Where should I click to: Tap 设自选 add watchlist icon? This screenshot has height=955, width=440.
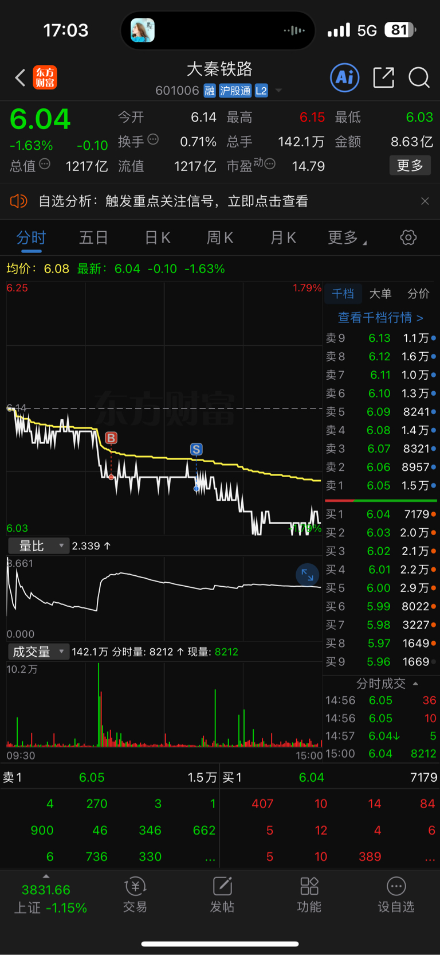(x=396, y=895)
